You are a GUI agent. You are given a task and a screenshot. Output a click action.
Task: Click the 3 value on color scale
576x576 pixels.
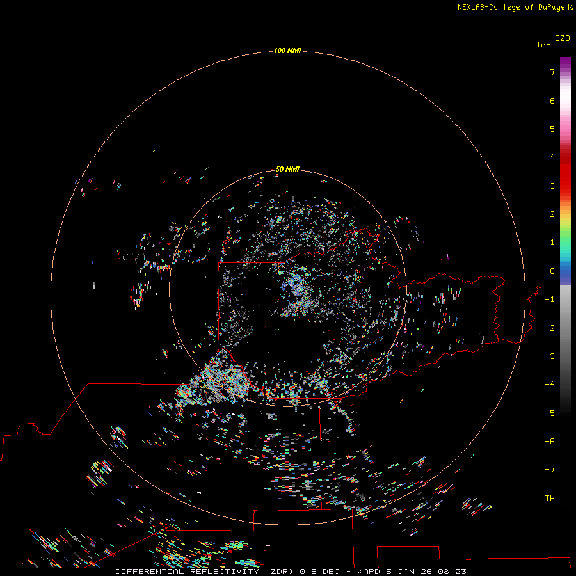coord(552,186)
